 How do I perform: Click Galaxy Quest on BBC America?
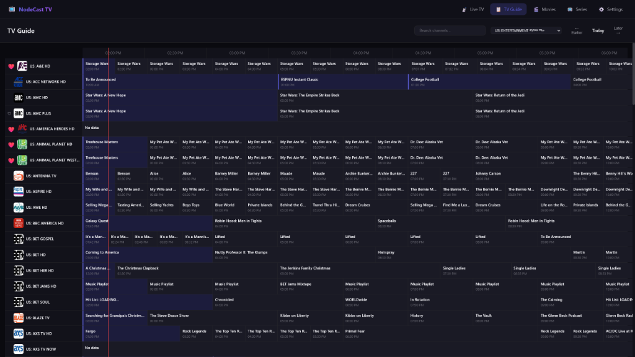(x=148, y=223)
